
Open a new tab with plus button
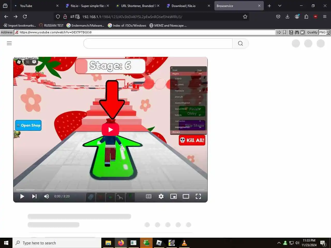click(269, 6)
